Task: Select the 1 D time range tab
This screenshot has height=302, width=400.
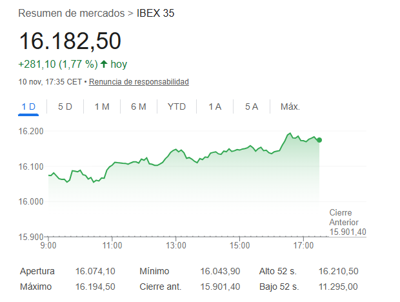Action: (x=28, y=106)
